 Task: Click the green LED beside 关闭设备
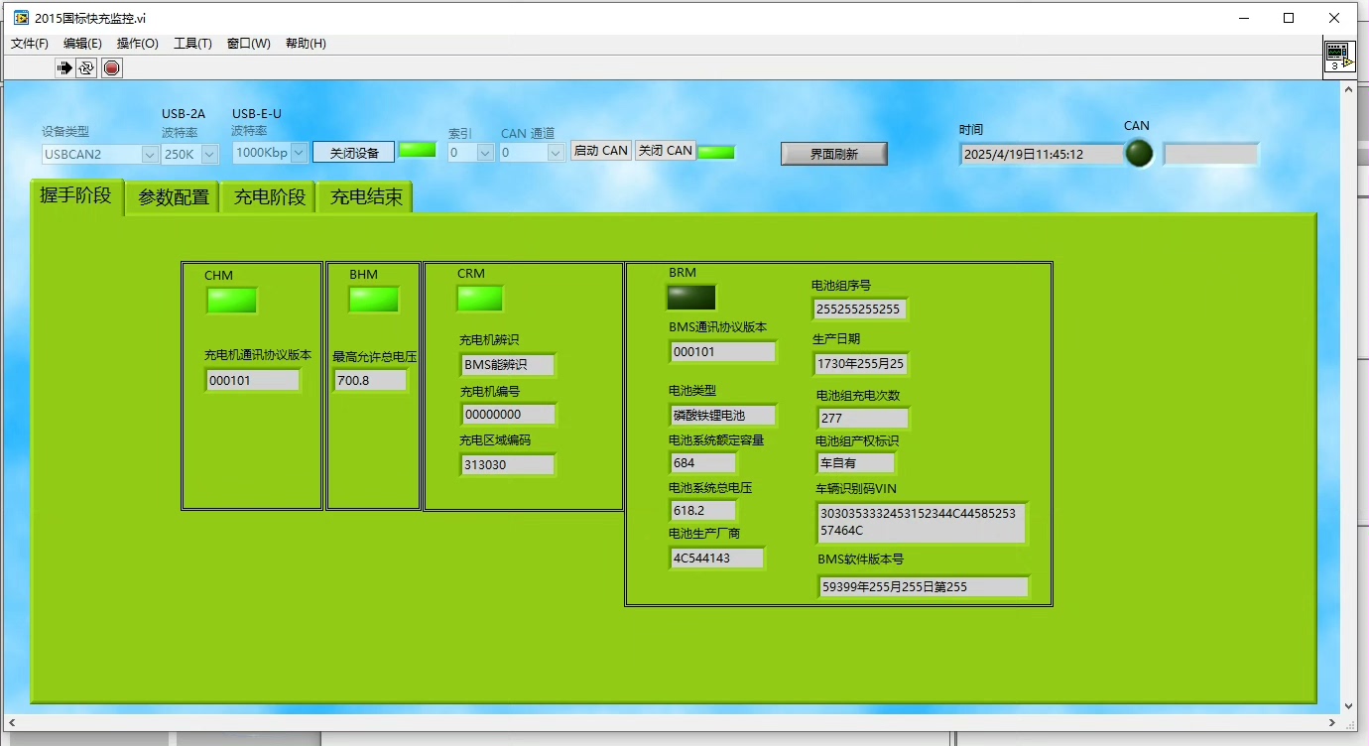click(418, 151)
